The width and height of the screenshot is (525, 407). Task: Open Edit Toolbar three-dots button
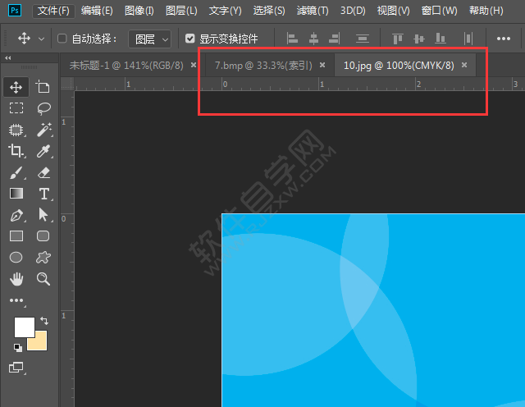tap(16, 300)
